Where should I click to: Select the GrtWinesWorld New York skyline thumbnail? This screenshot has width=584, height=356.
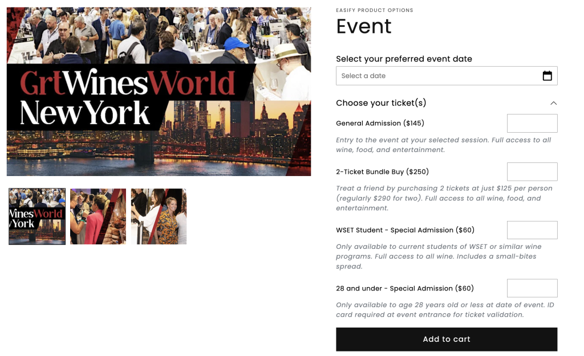[37, 216]
